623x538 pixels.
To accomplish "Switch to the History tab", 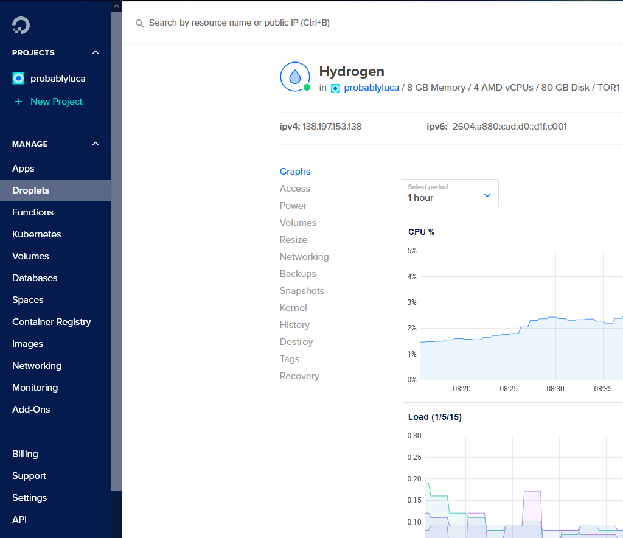I will point(294,325).
